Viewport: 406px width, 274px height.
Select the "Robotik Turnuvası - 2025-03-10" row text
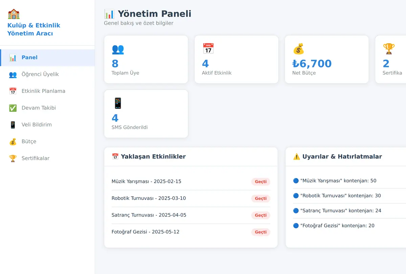[x=149, y=198]
